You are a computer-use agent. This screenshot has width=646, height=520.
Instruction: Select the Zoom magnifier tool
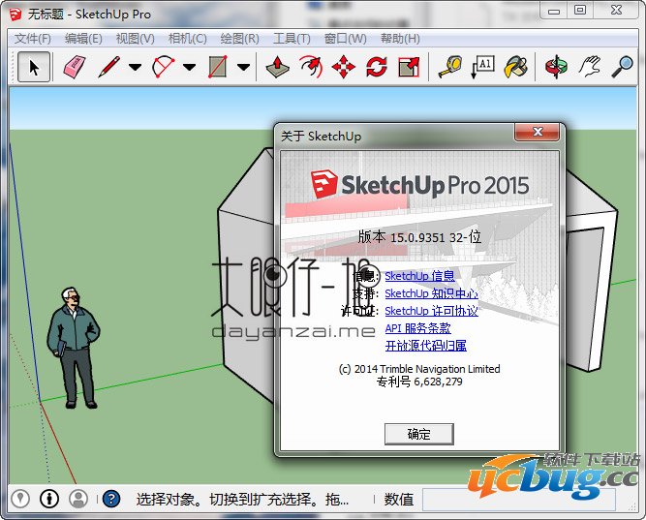coord(622,67)
